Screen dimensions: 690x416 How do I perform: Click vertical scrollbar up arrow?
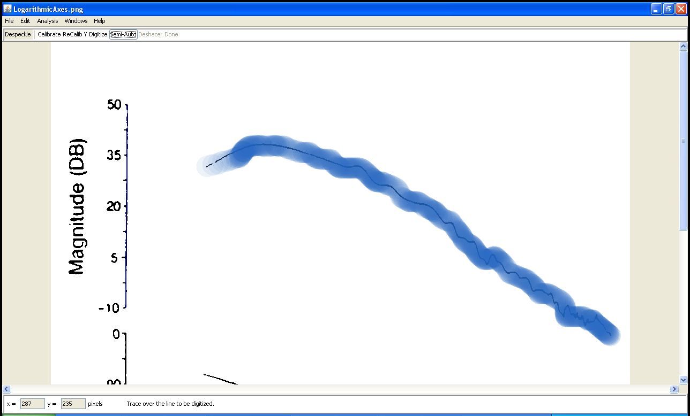point(683,47)
